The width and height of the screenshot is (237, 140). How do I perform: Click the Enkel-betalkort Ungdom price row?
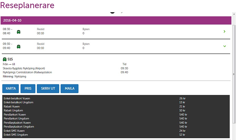coord(116,103)
